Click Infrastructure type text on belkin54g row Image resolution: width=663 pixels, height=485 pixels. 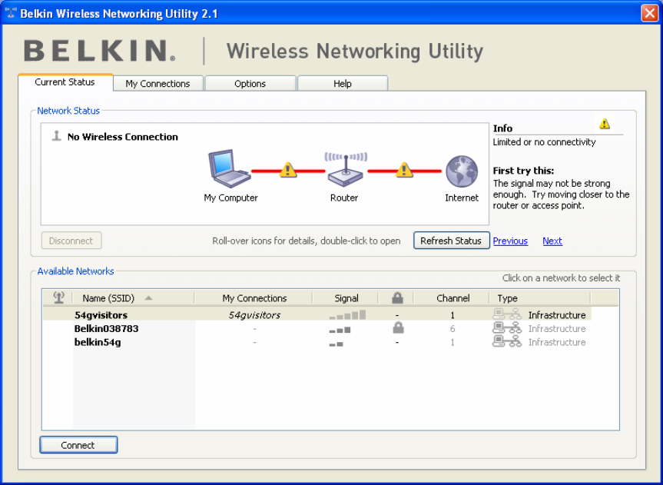pyautogui.click(x=557, y=342)
